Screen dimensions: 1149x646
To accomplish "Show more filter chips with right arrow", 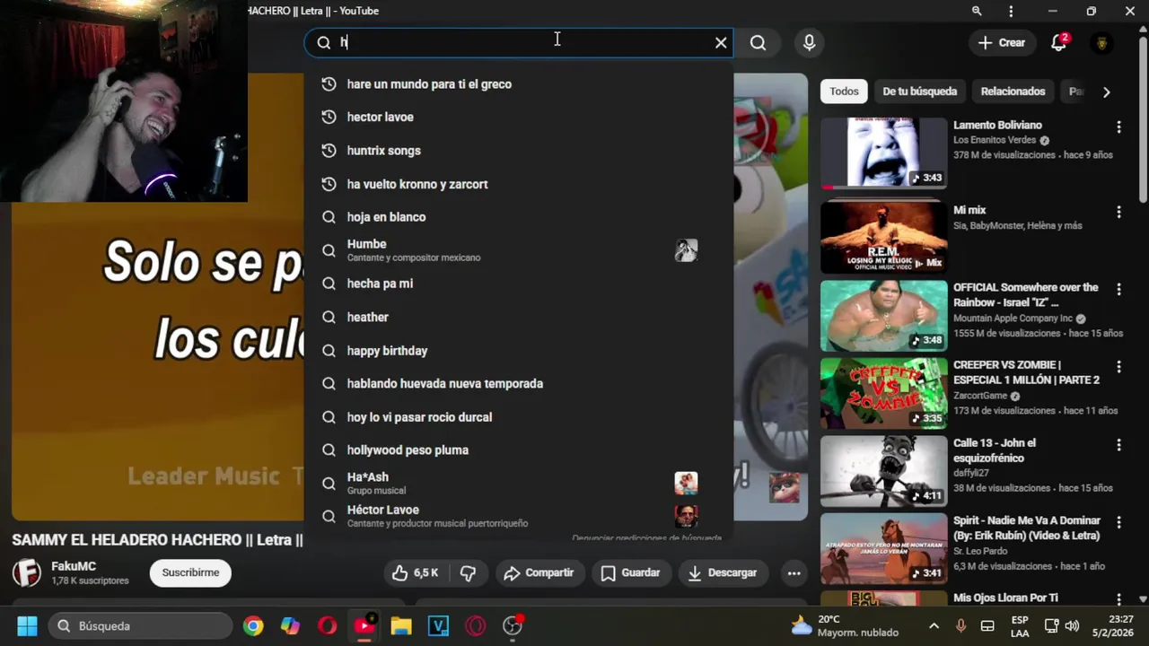I will [x=1106, y=92].
